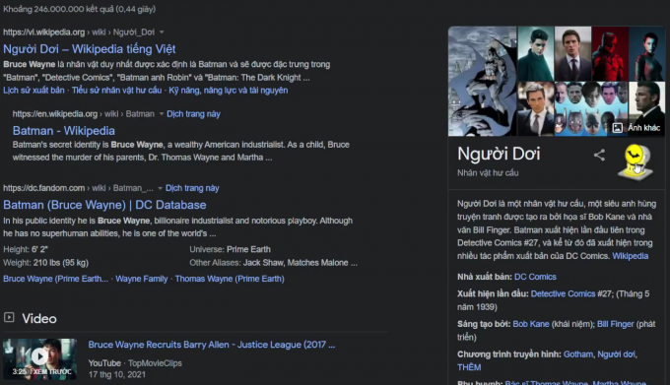Click the Universe: Prime Earth detail
This screenshot has width=670, height=385.
coord(230,249)
